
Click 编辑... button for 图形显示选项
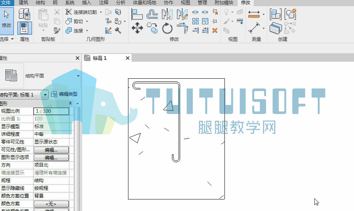click(51, 157)
